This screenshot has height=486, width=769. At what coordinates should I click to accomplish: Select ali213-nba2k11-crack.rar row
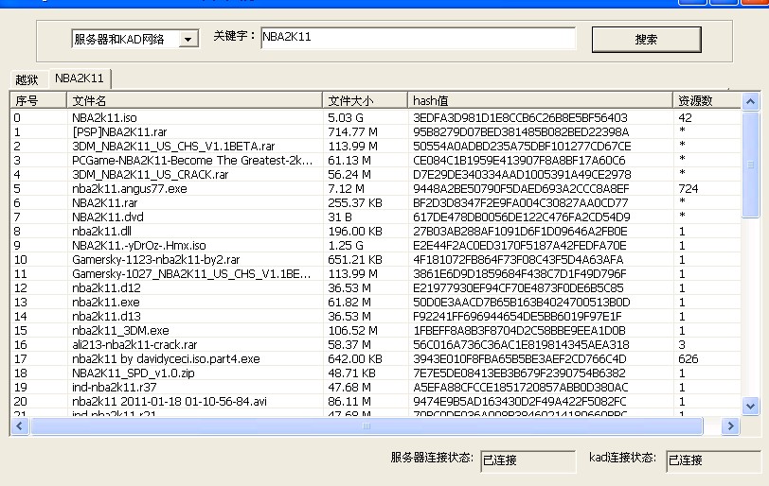[376, 344]
